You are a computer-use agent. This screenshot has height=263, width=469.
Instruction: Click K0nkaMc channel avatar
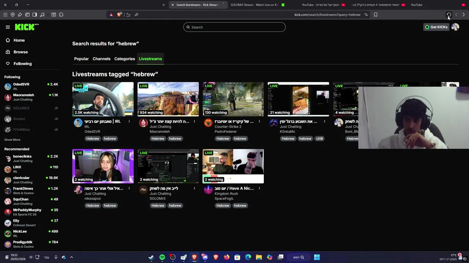click(x=273, y=123)
